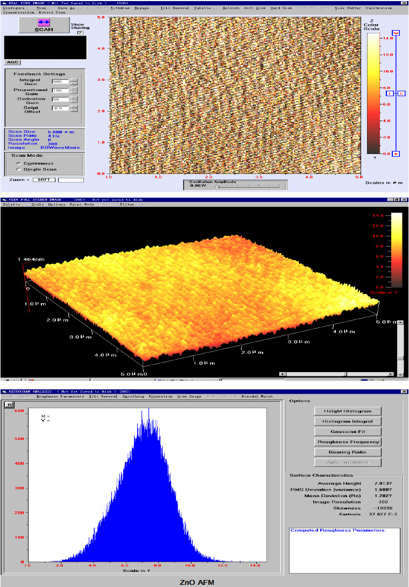
Task: Click the Integral Gain stepper arrows
Action: click(74, 81)
